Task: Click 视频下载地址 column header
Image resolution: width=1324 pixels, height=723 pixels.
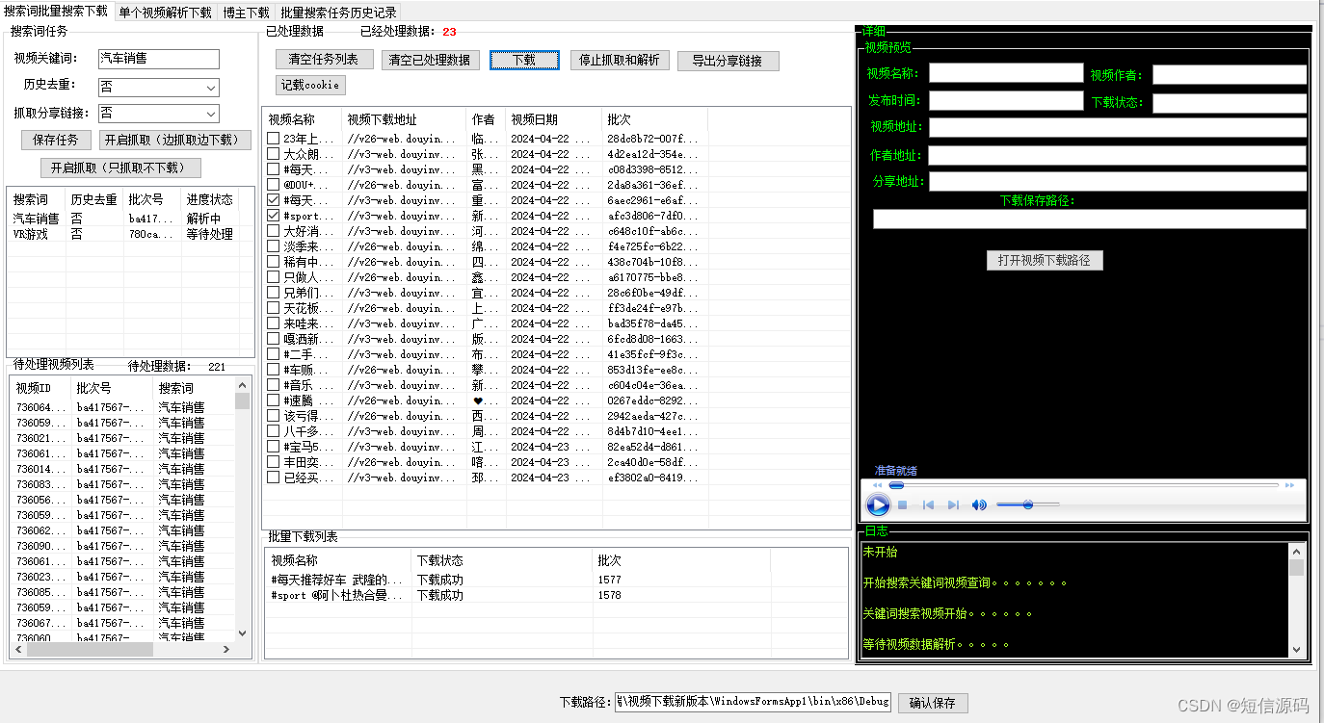Action: click(404, 119)
